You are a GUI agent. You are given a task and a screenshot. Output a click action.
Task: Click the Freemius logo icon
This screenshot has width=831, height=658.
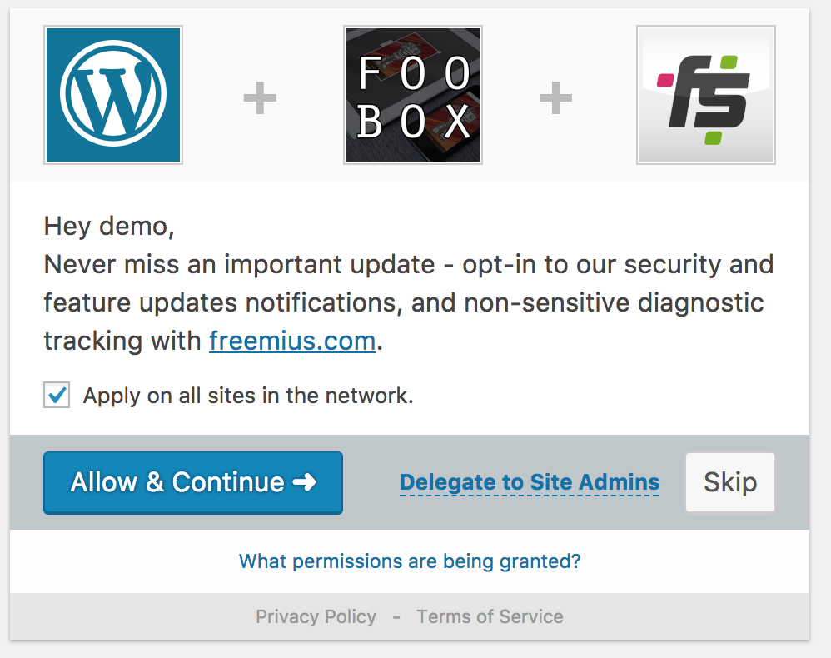click(706, 94)
